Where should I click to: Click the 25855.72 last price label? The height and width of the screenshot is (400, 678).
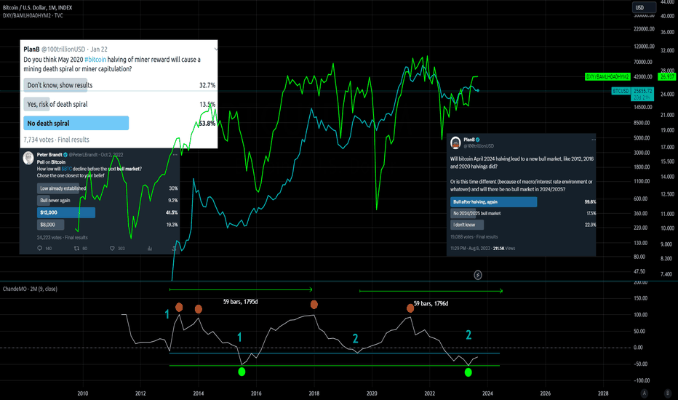coord(642,91)
